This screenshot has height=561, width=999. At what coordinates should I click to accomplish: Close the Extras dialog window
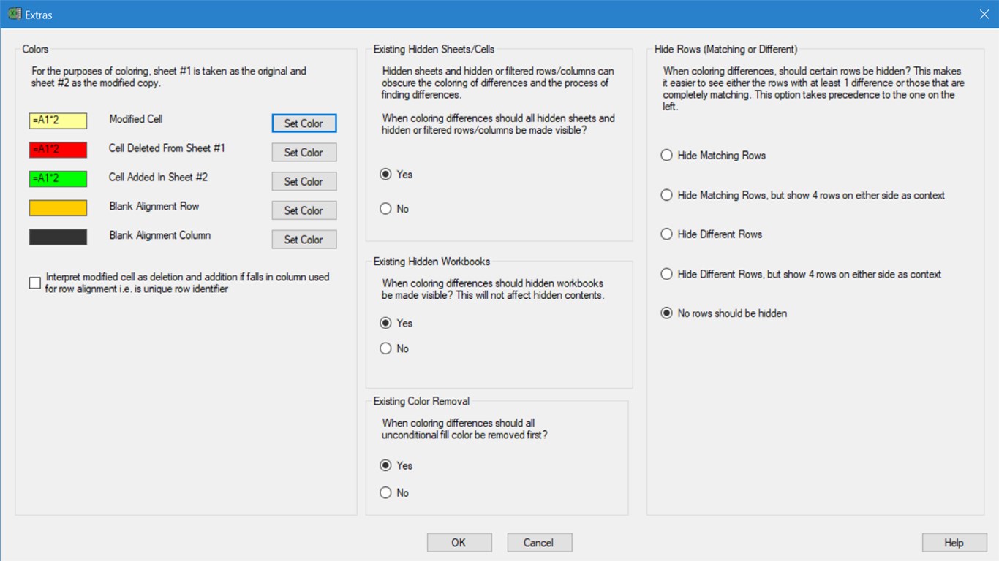click(x=984, y=14)
